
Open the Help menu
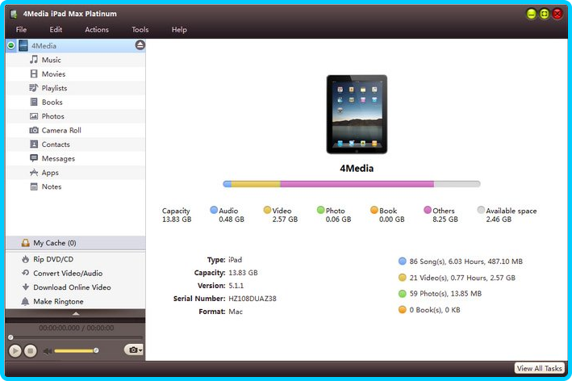click(x=179, y=30)
